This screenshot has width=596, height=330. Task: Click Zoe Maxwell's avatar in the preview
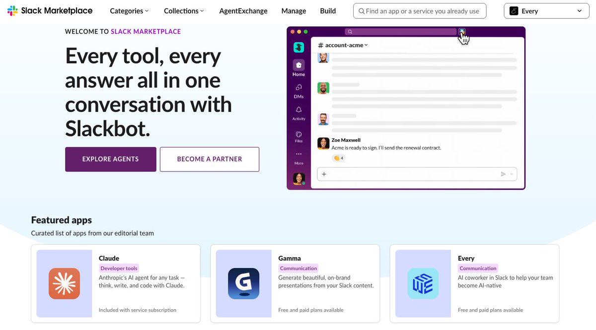click(x=323, y=144)
